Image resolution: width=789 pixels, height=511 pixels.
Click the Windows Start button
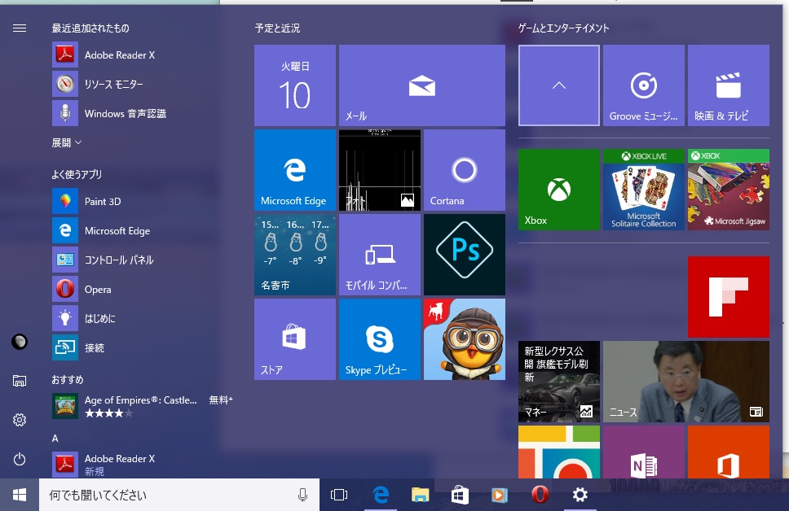click(x=20, y=495)
